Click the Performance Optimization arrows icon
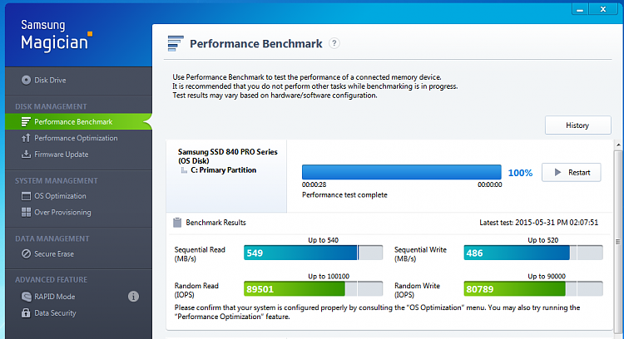The width and height of the screenshot is (624, 339). 26,138
